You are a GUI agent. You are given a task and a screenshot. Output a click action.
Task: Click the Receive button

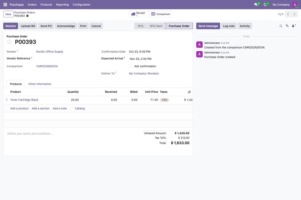[11, 26]
